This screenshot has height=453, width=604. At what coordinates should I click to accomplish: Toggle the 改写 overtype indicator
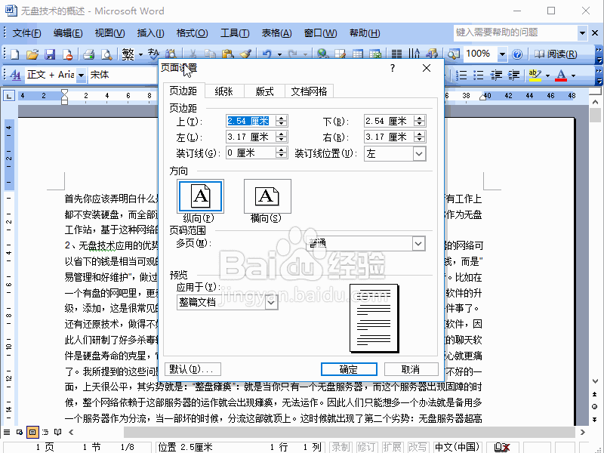pos(418,447)
